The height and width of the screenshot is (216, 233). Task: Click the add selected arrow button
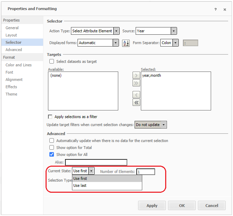pos(136,76)
